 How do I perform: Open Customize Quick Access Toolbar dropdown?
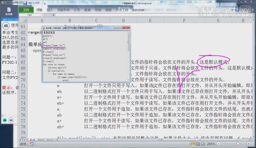tap(45, 3)
